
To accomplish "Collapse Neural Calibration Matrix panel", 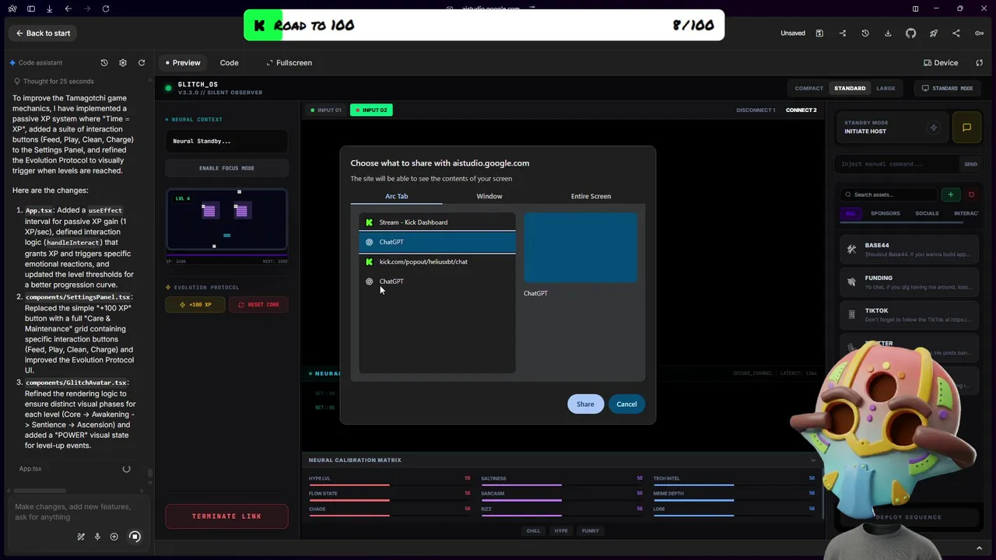I will tap(813, 460).
